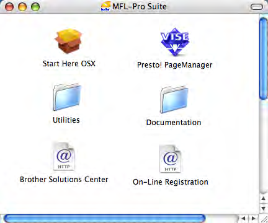This screenshot has height=223, width=268.
Task: Click the Start Here OSX label
Action: coord(69,64)
